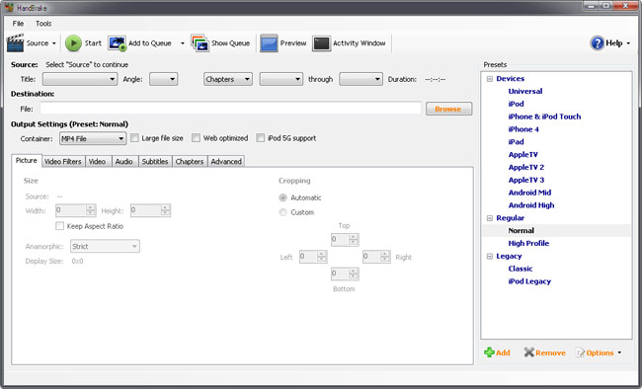
Task: Click the Preview button label
Action: pyautogui.click(x=293, y=43)
